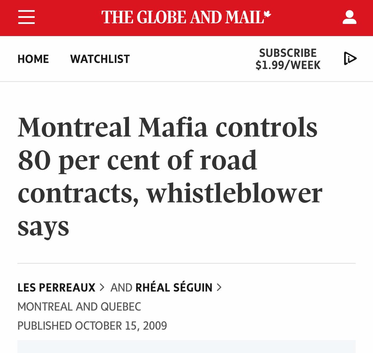373x353 pixels.
Task: Click "whistleblower" in the article headline
Action: click(234, 194)
